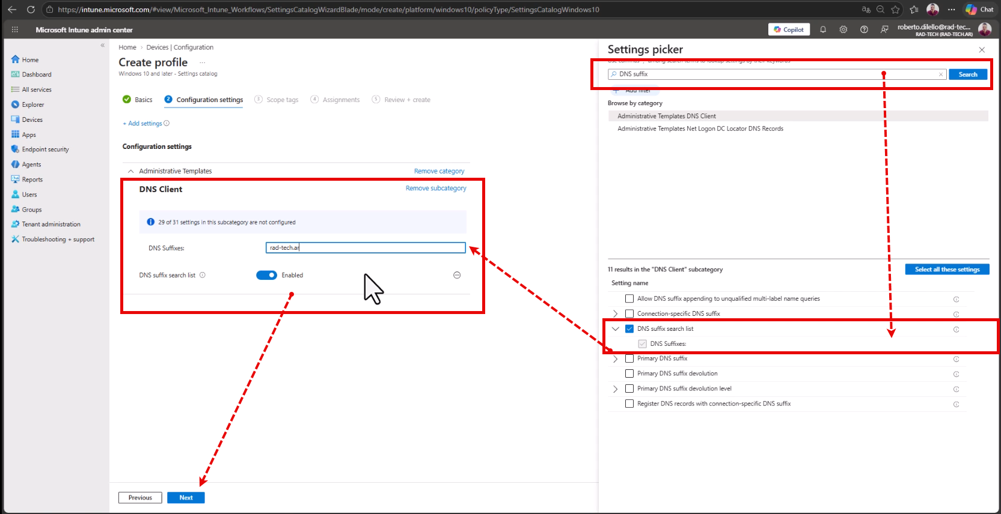Click the Groups icon in the sidebar
Image resolution: width=1001 pixels, height=514 pixels.
pyautogui.click(x=16, y=209)
